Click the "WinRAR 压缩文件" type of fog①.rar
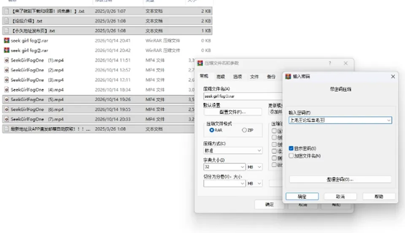This screenshot has width=405, height=233. click(163, 40)
